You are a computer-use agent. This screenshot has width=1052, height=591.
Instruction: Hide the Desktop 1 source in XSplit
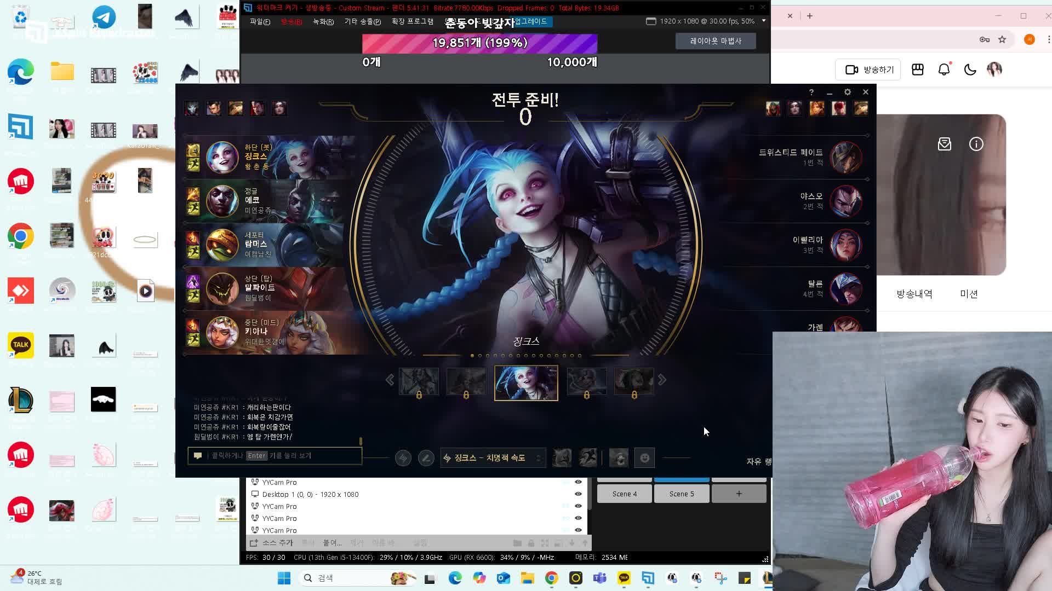(578, 494)
